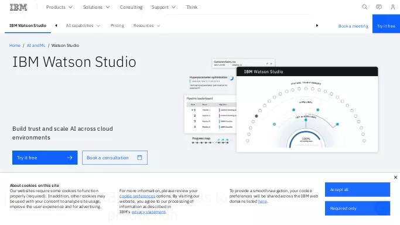Expand the Solutions dropdown
The image size is (400, 225).
96,7
